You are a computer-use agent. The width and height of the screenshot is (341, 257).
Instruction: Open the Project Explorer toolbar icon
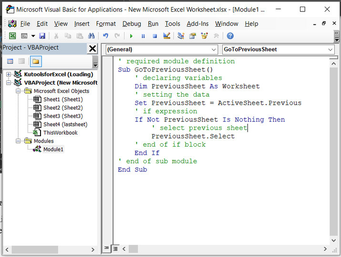click(181, 36)
